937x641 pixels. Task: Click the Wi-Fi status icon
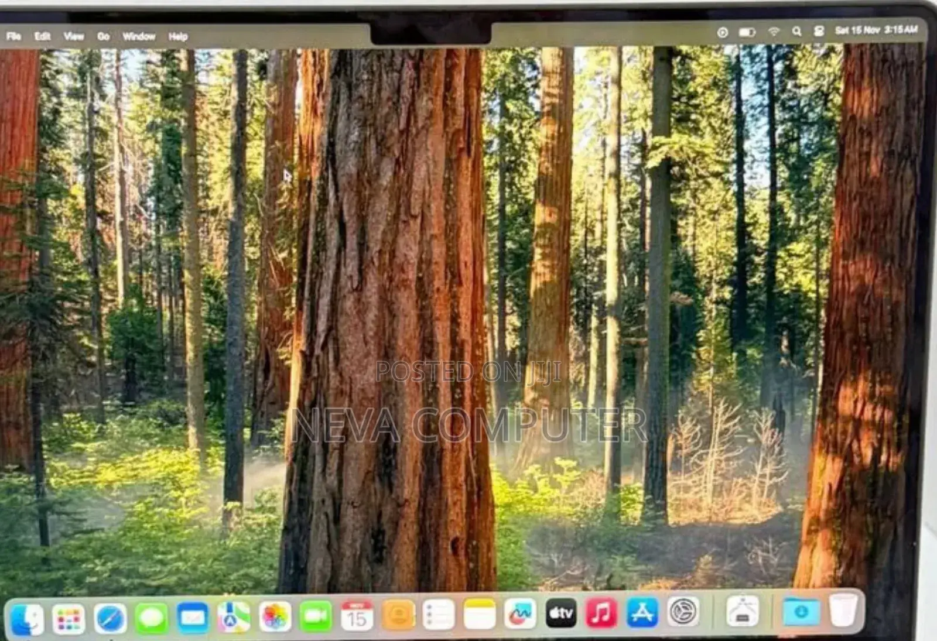coord(774,32)
